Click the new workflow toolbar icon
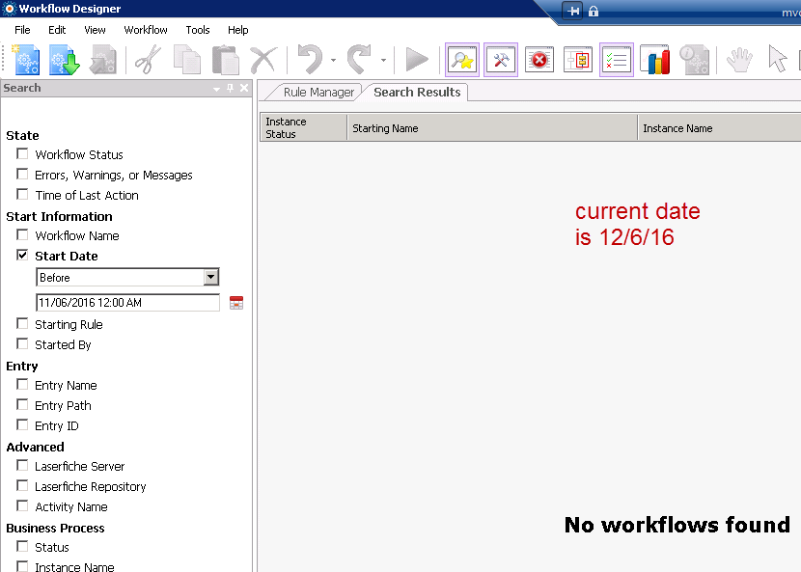The width and height of the screenshot is (801, 572). pos(26,60)
